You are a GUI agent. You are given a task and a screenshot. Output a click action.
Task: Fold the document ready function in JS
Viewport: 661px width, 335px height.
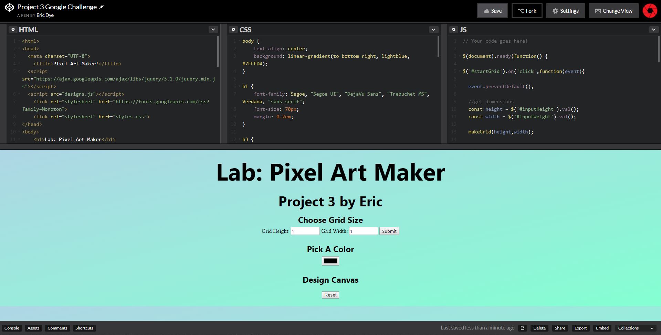pyautogui.click(x=460, y=56)
